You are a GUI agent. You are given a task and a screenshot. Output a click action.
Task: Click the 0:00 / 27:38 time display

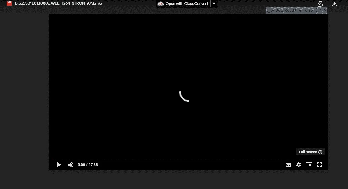[x=88, y=165]
